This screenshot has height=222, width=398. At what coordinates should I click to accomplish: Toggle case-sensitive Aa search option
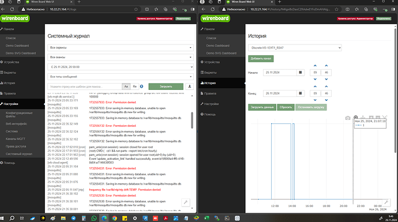[126, 86]
